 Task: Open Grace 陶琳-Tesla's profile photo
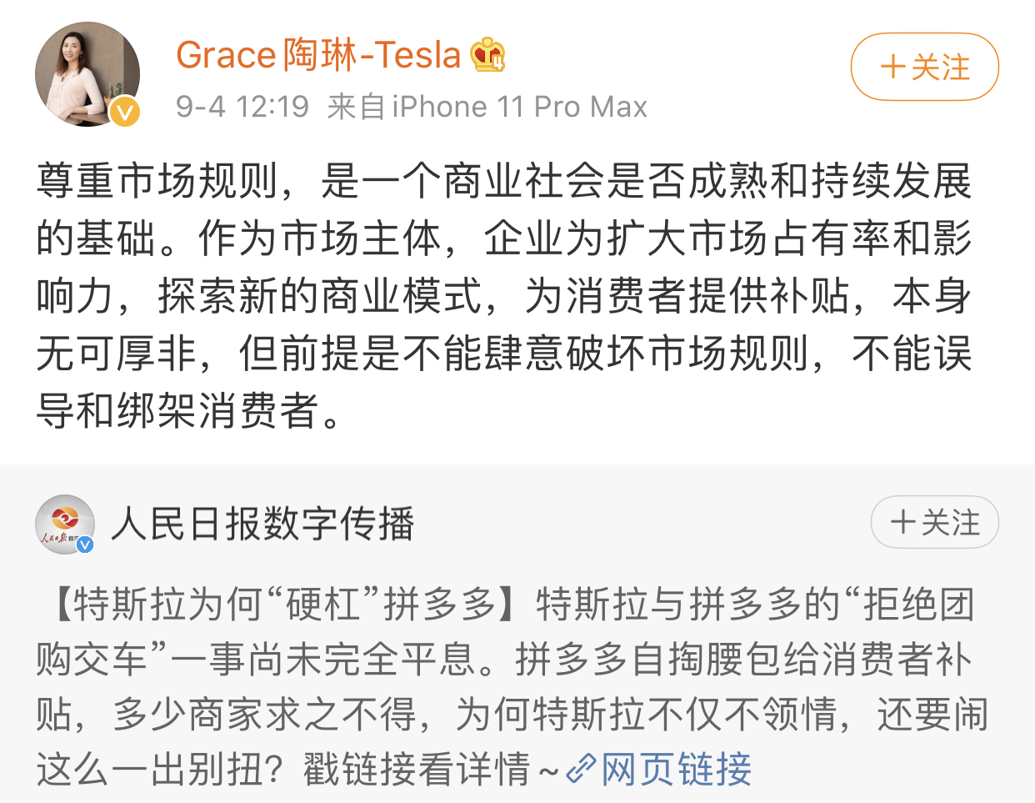click(x=87, y=74)
